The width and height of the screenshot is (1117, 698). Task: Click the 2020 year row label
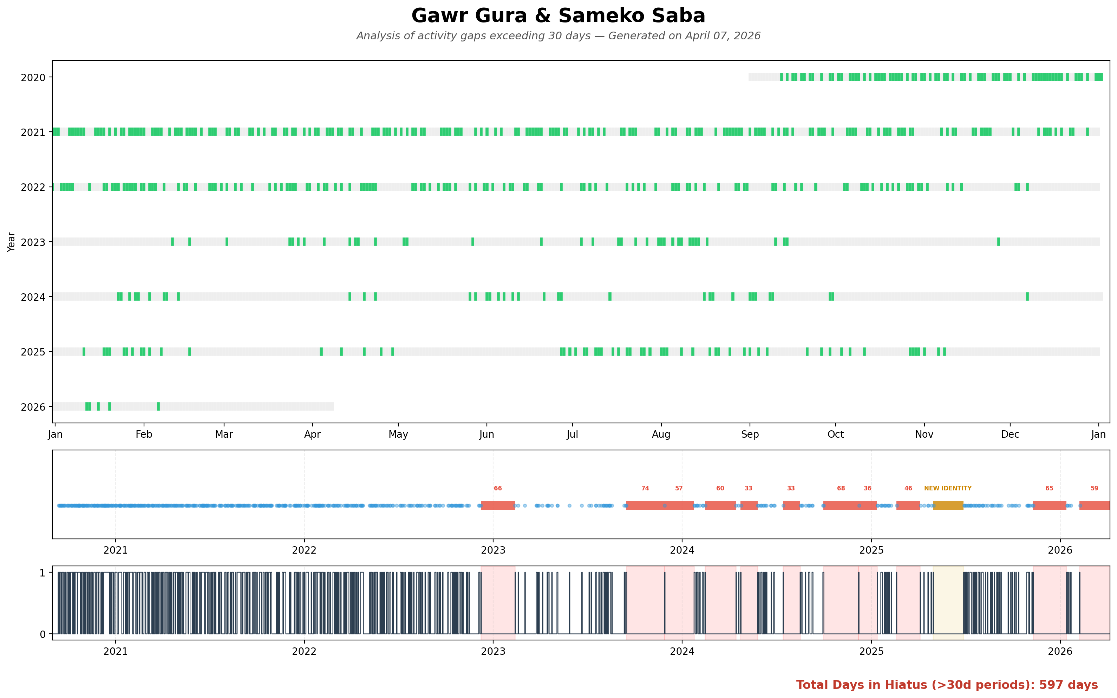pos(33,78)
